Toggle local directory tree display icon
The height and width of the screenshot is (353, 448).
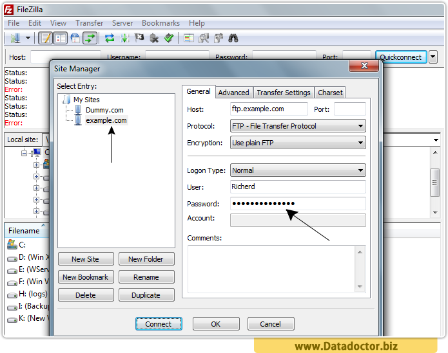[x=61, y=38]
